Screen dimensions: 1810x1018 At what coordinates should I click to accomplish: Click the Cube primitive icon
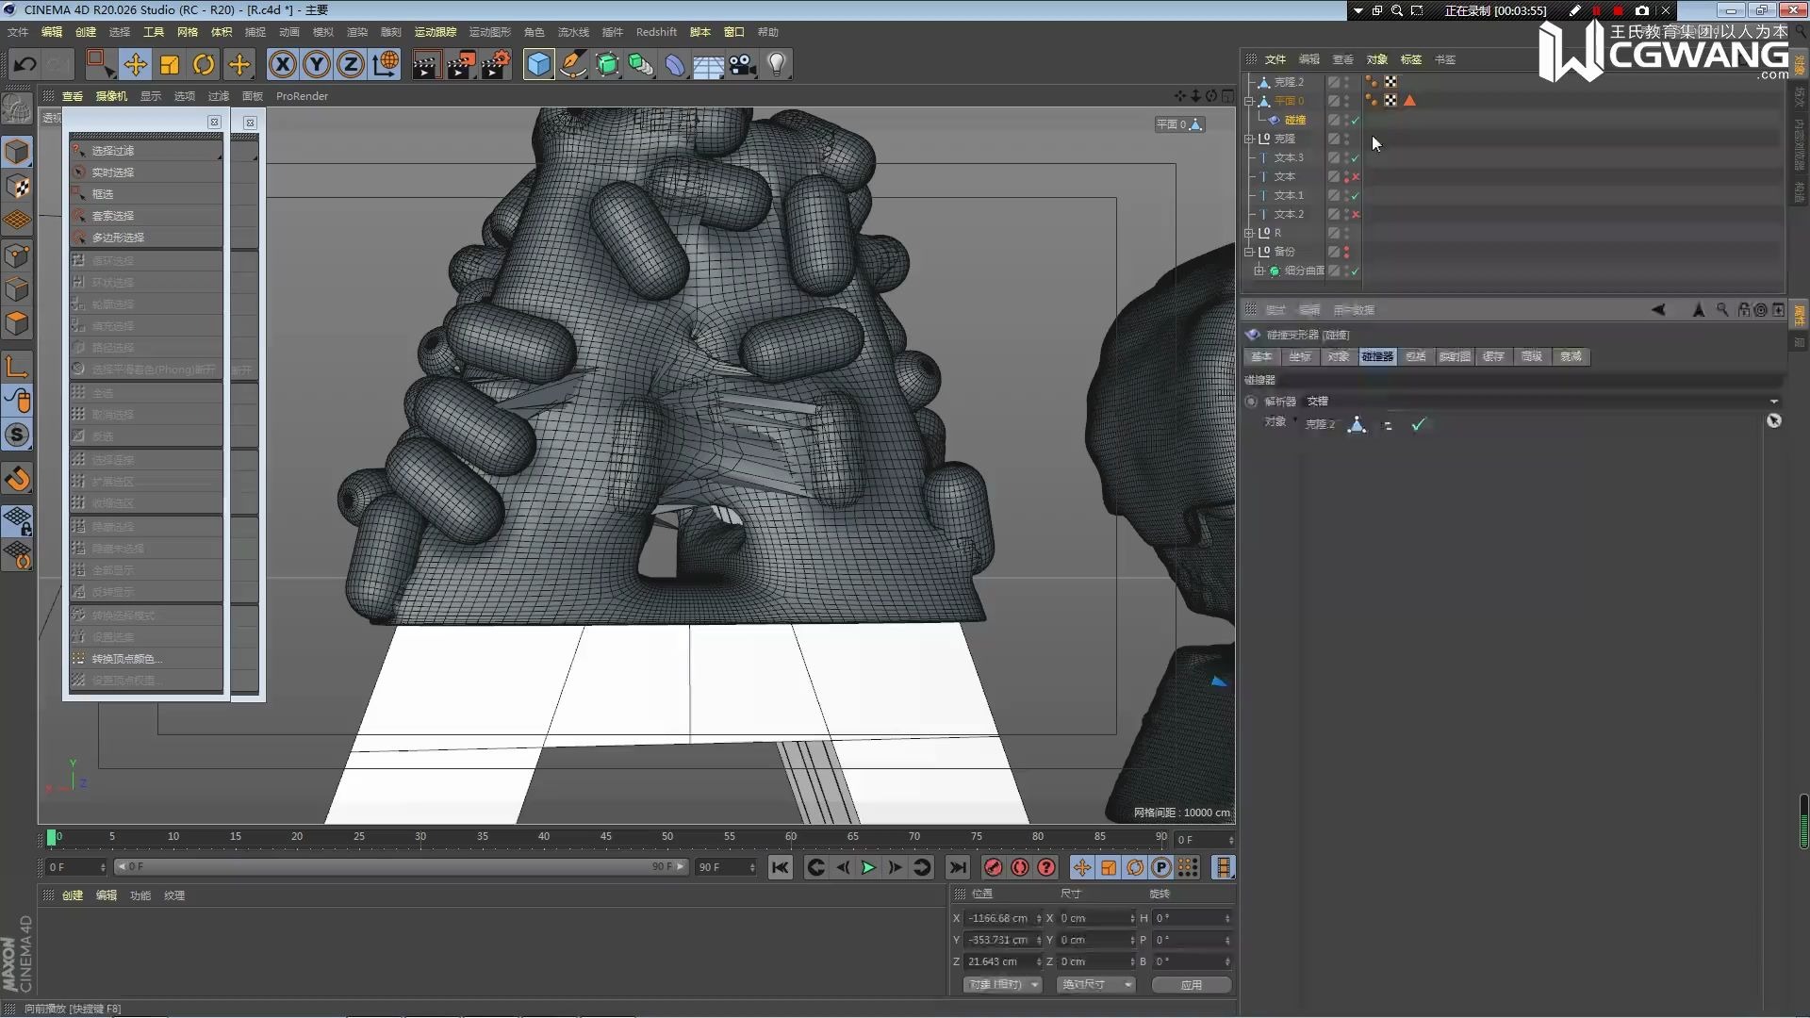coord(538,65)
